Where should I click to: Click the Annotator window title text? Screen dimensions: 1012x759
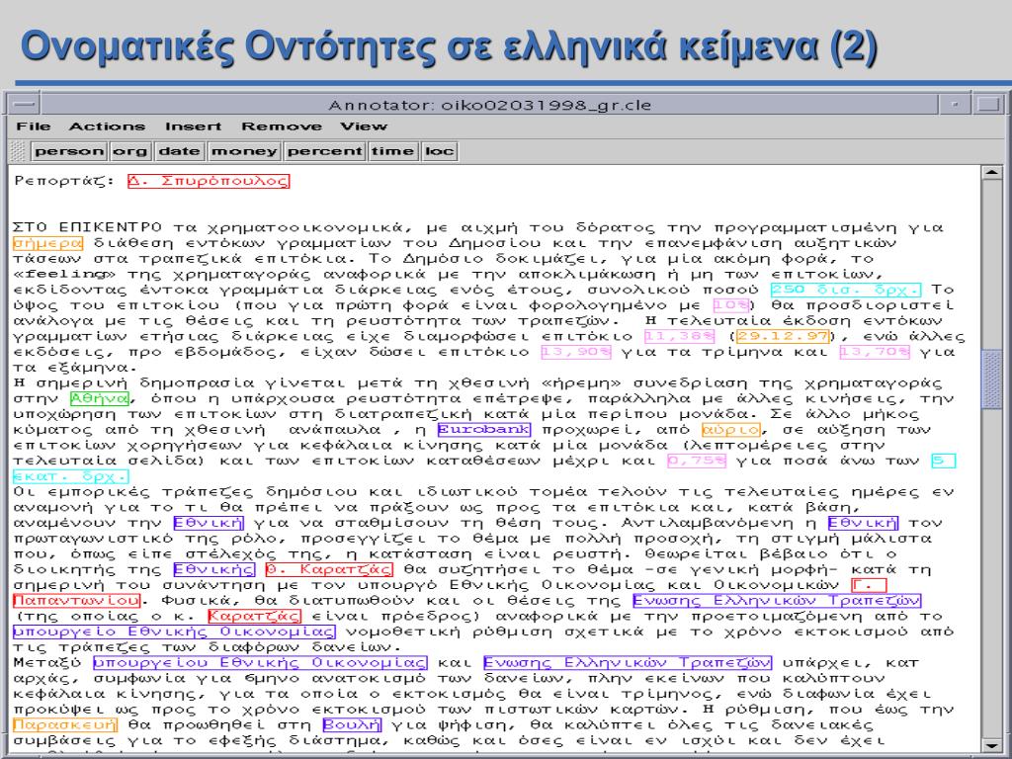pyautogui.click(x=490, y=105)
